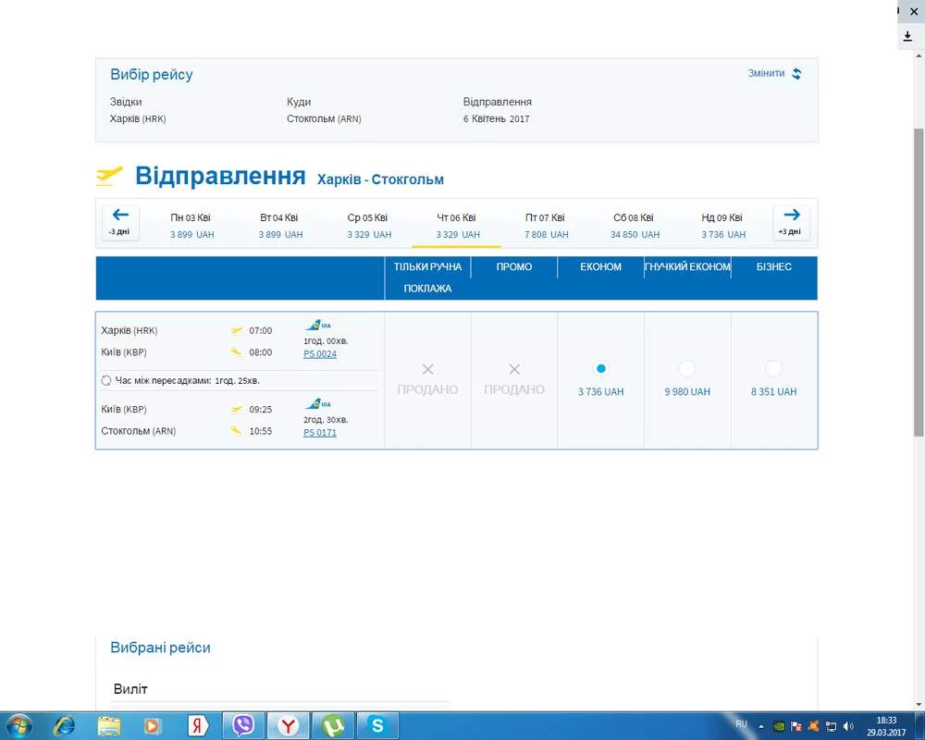Image resolution: width=925 pixels, height=740 pixels.
Task: Open the Windows Start menu
Action: click(x=18, y=725)
